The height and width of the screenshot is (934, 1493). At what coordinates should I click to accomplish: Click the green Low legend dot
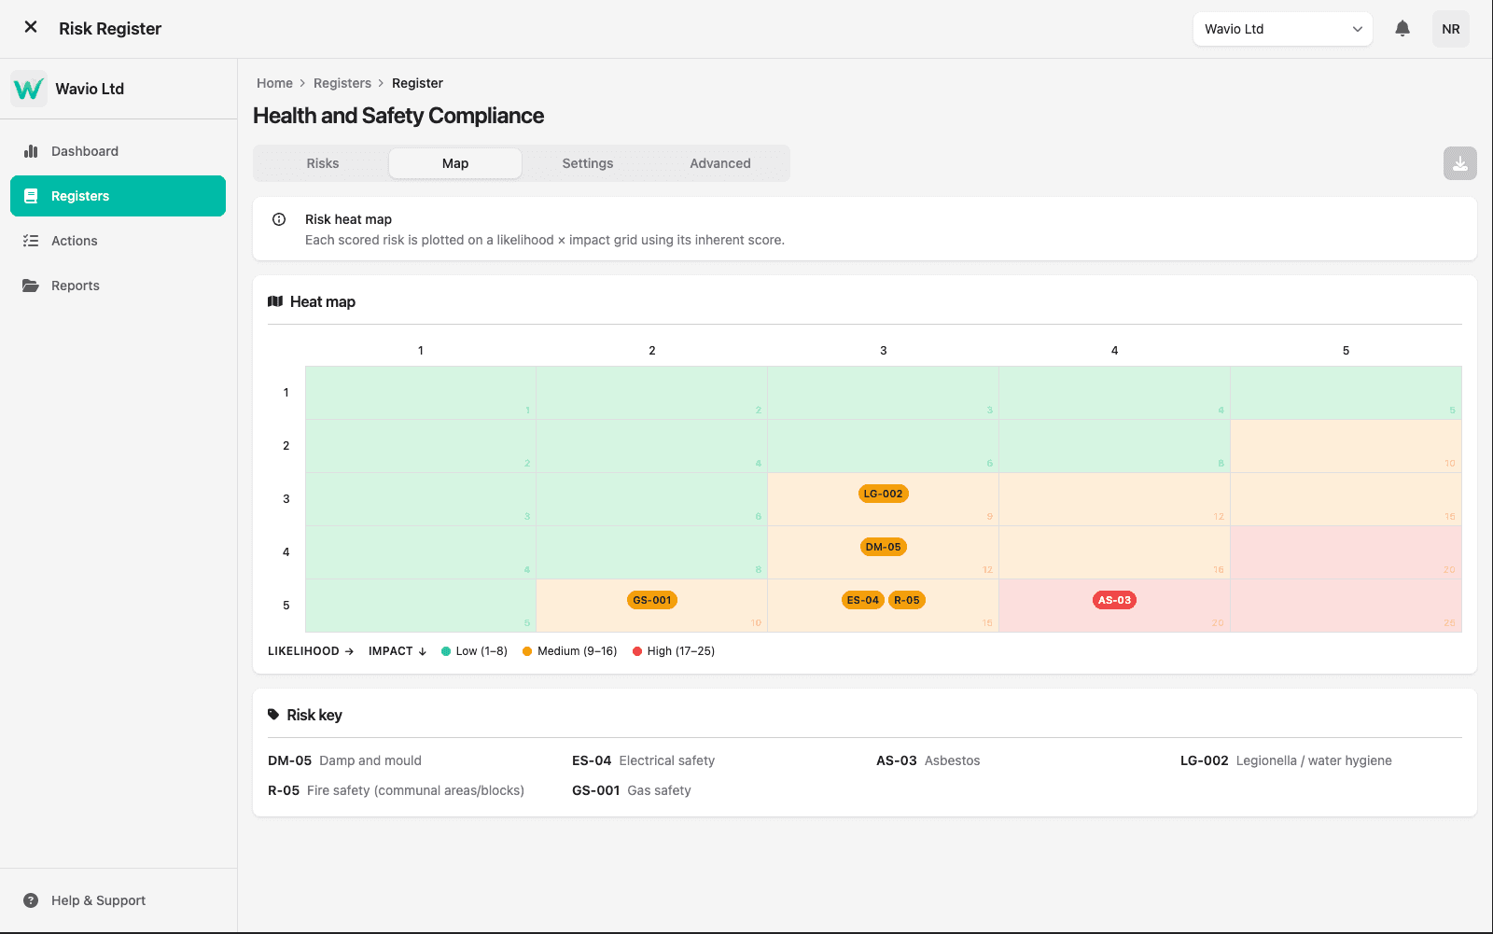tap(446, 651)
